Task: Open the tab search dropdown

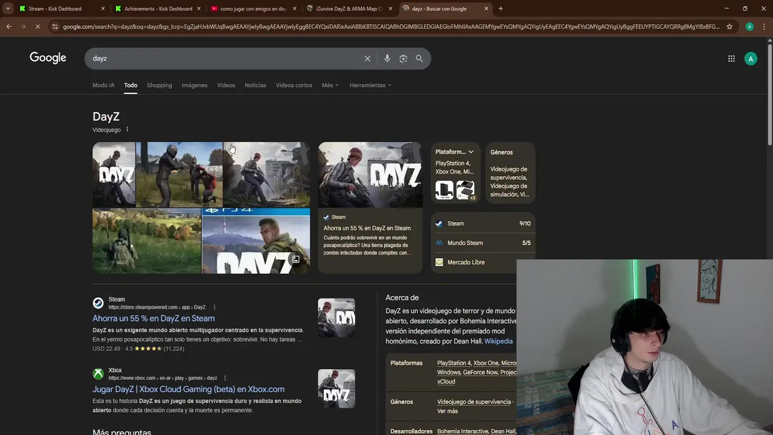Action: point(7,8)
